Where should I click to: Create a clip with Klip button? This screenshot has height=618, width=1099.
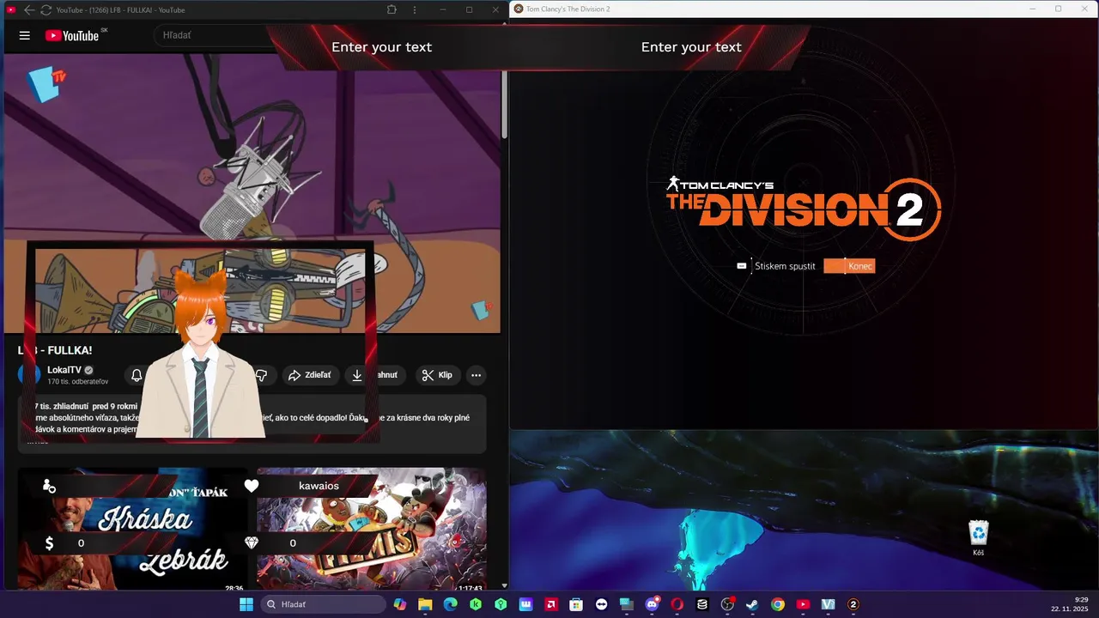pos(438,375)
